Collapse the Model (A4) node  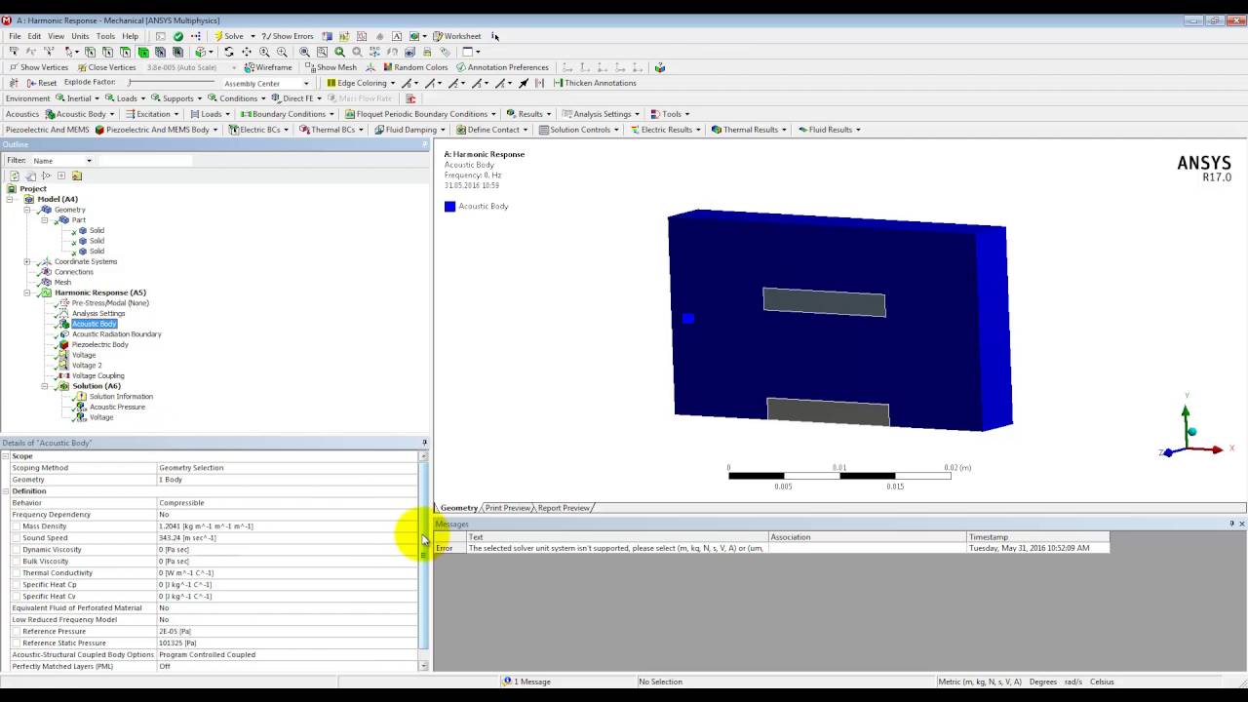click(x=10, y=199)
